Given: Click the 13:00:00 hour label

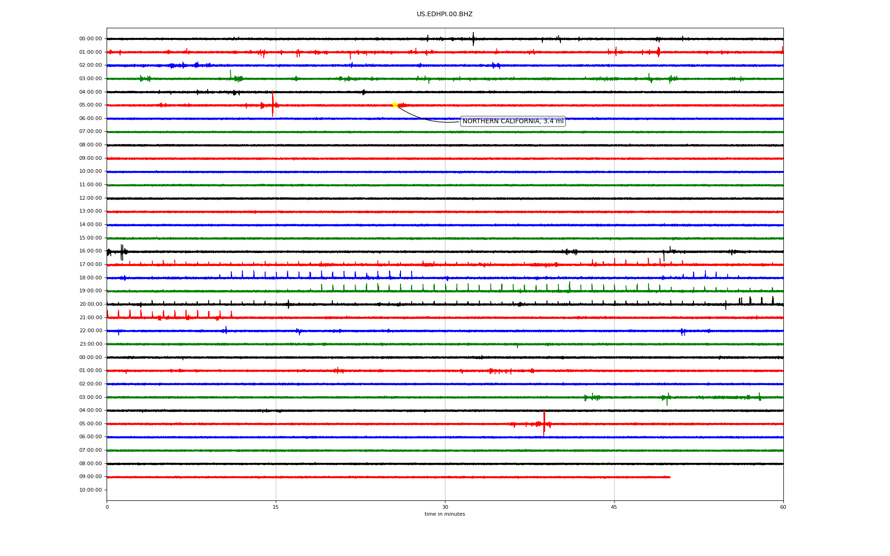Looking at the screenshot, I should [90, 211].
